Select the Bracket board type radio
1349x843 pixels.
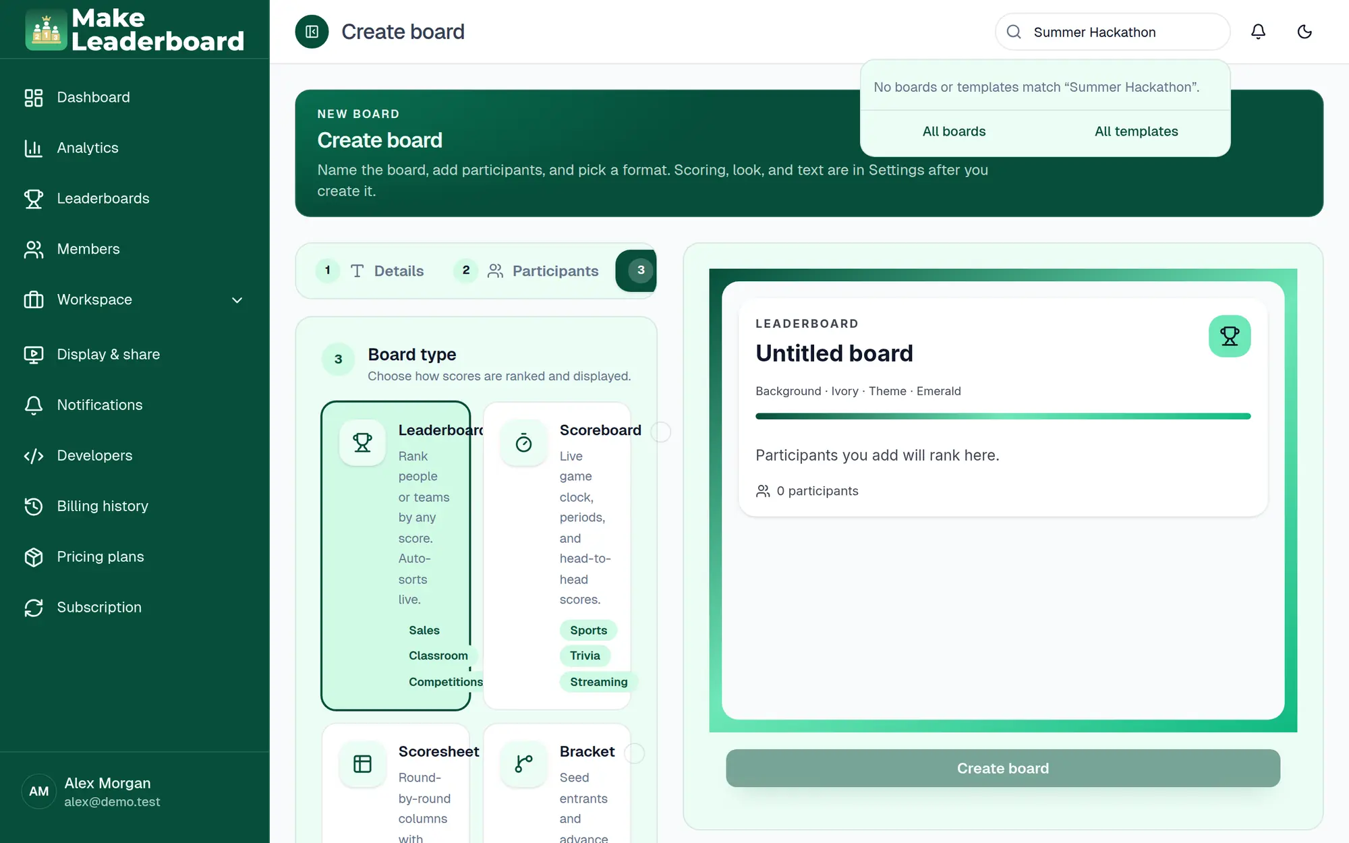(x=635, y=753)
